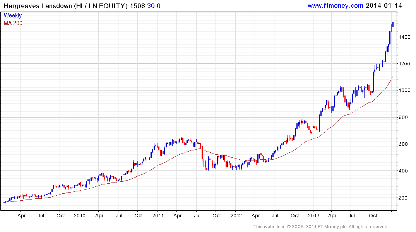Click the MA 200 legend label
The image size is (416, 232).
(13, 23)
